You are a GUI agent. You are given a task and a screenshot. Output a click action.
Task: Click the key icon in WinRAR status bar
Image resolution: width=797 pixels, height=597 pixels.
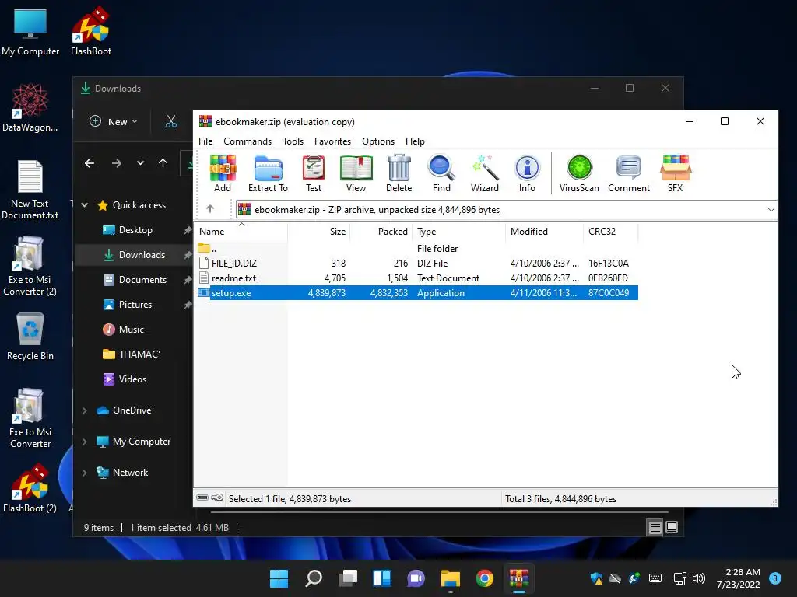tap(217, 498)
